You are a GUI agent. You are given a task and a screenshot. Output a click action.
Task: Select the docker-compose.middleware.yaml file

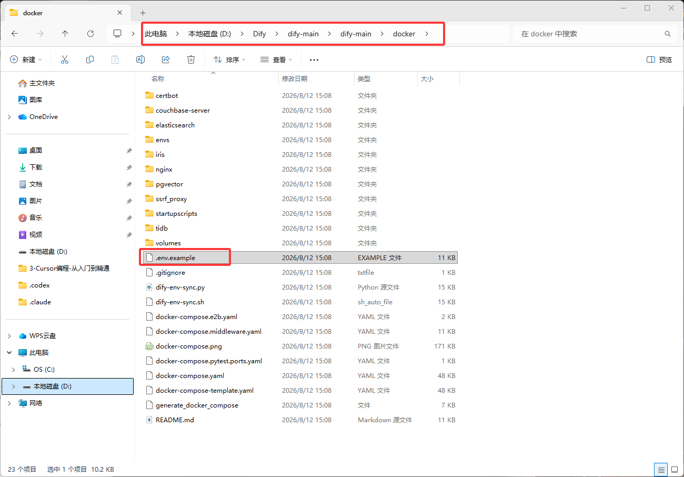(300, 332)
